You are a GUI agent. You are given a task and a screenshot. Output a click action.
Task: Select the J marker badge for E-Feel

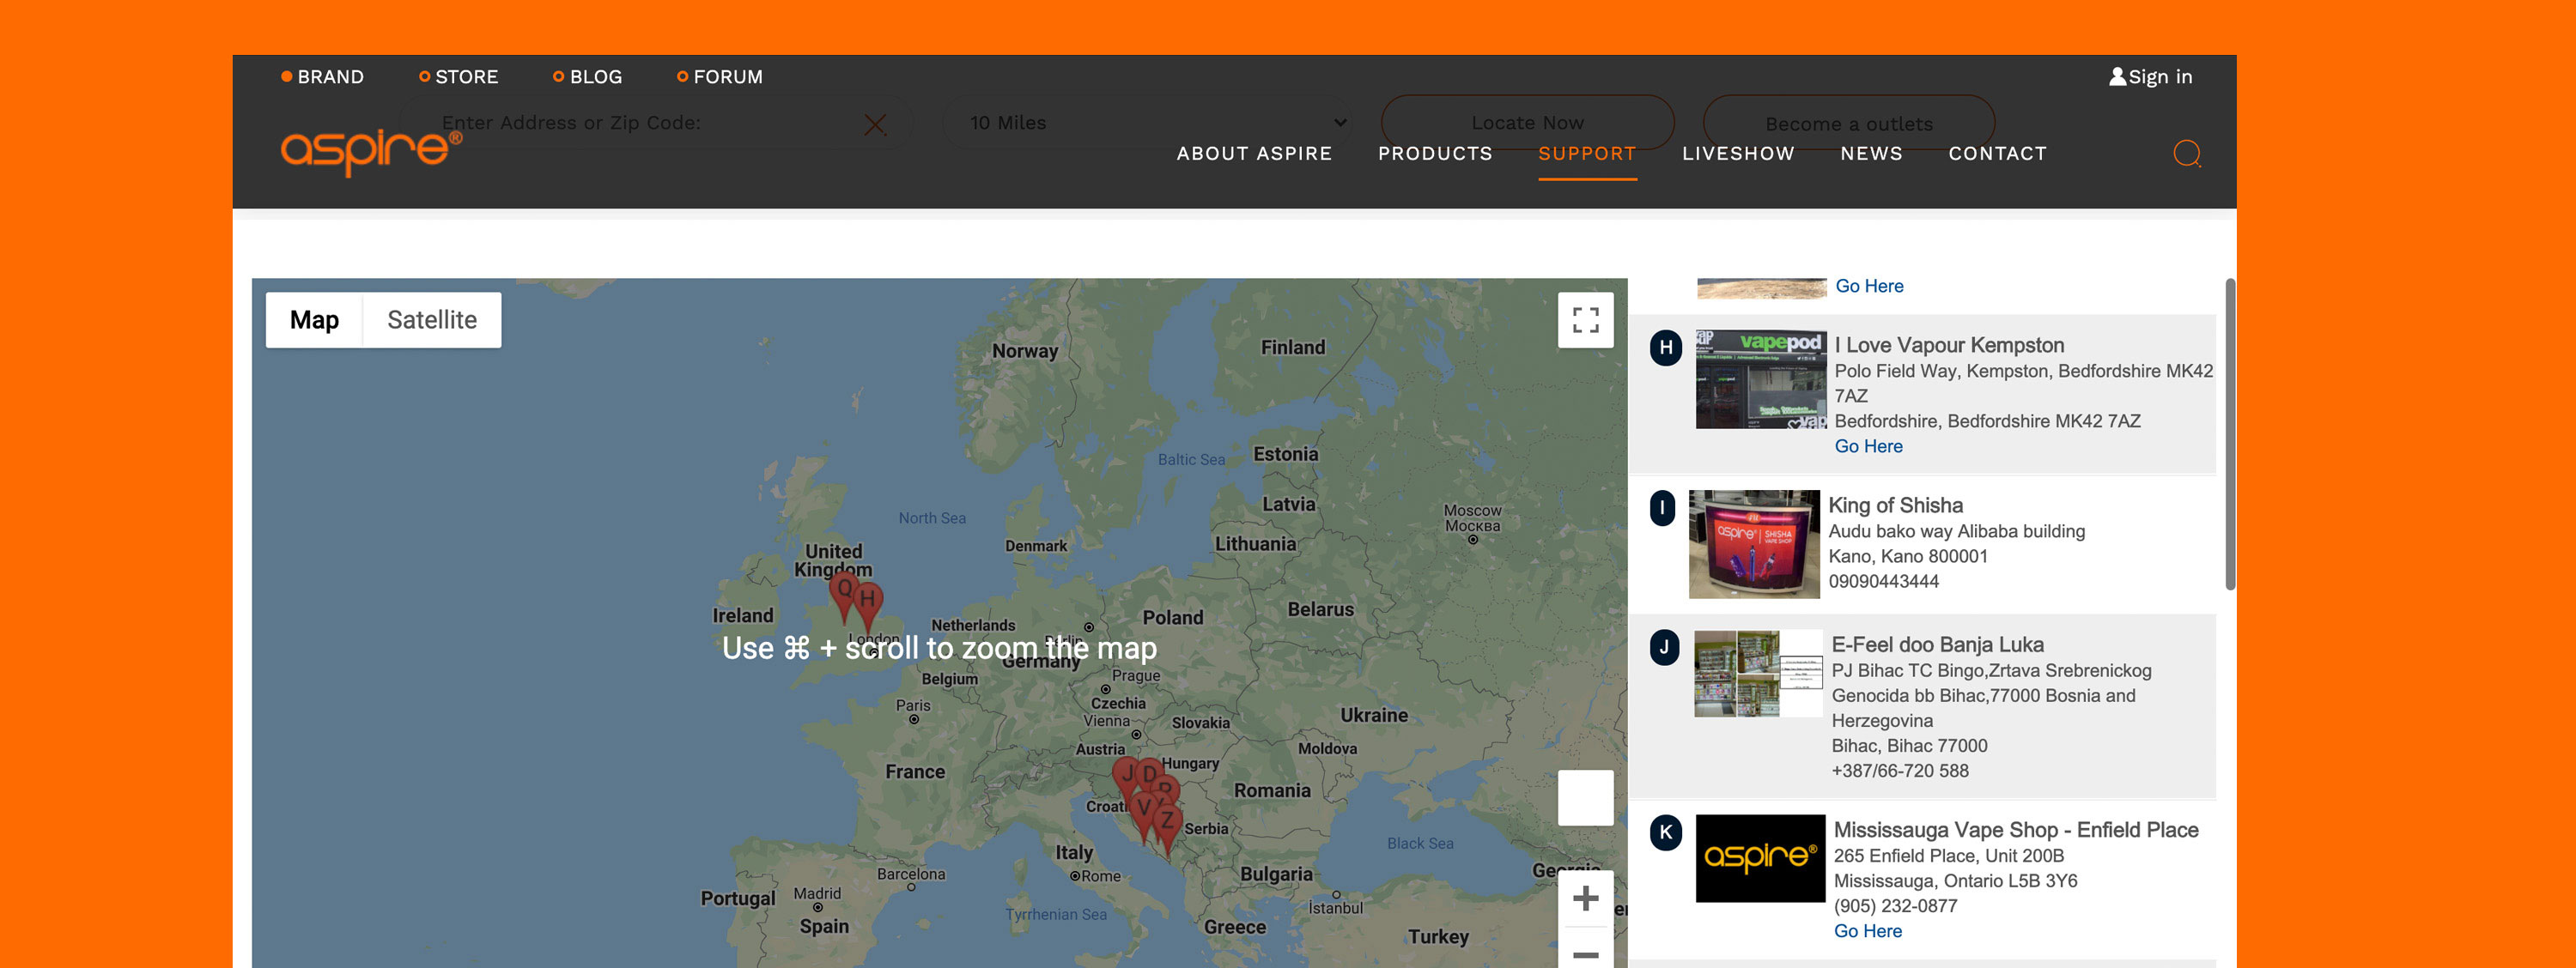pyautogui.click(x=1664, y=647)
